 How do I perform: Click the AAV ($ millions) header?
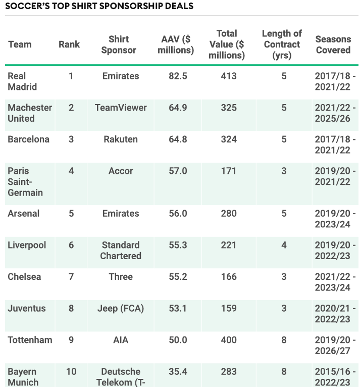pyautogui.click(x=175, y=44)
